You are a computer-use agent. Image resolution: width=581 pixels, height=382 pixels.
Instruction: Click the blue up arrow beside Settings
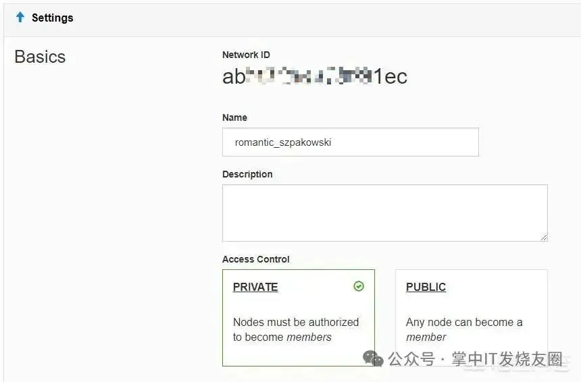click(x=20, y=18)
